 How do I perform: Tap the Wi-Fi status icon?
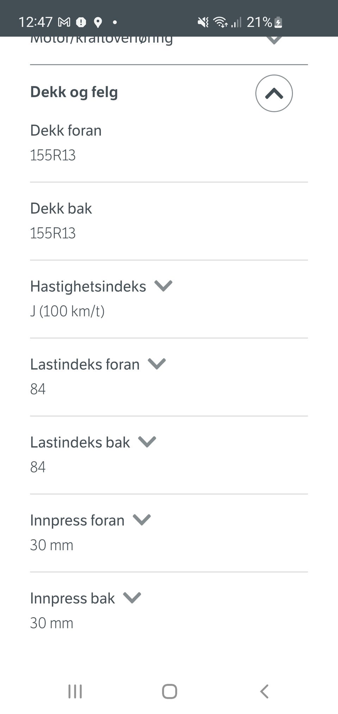220,23
